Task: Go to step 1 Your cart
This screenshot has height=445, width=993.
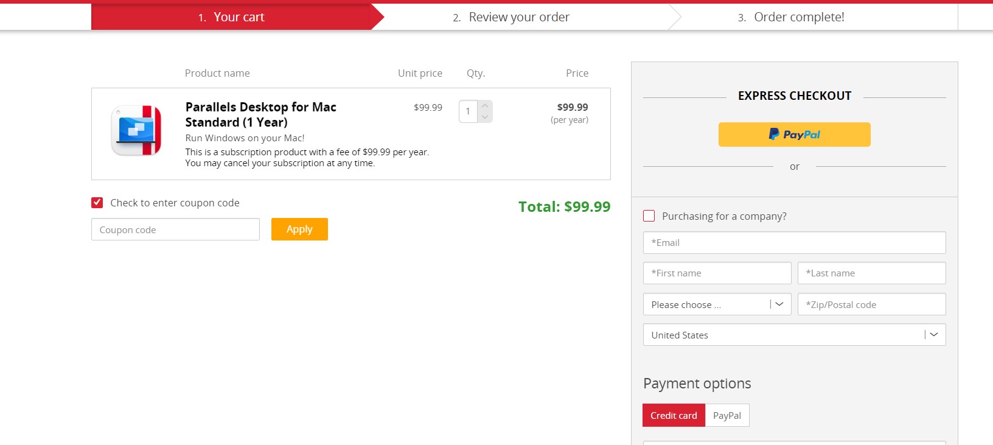Action: 231,17
